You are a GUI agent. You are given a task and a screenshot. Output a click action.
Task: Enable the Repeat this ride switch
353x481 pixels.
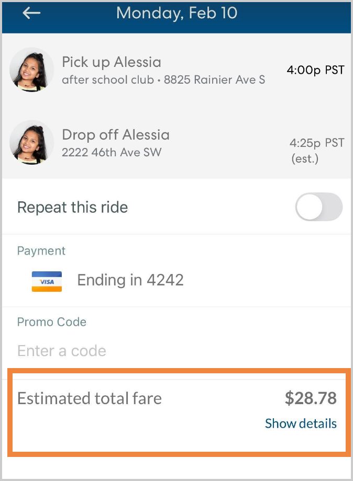(318, 207)
